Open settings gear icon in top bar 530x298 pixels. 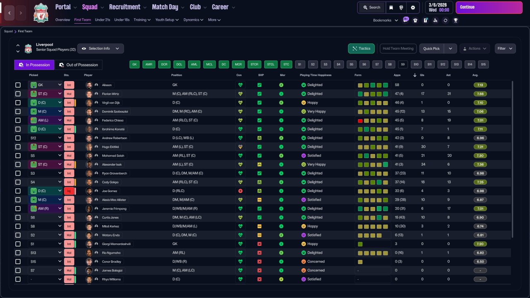click(413, 7)
